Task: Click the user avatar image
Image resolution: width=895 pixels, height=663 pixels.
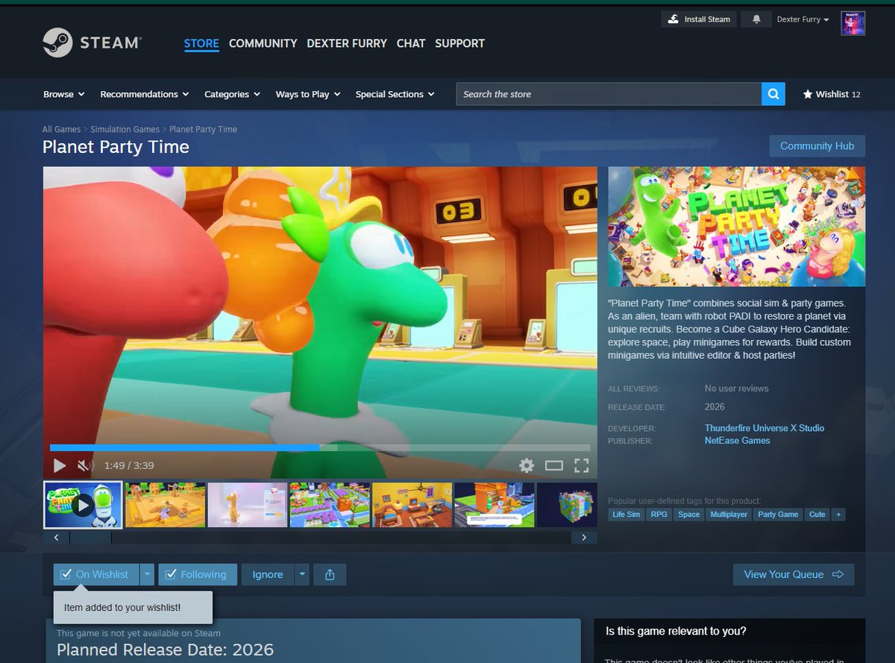Action: (852, 23)
